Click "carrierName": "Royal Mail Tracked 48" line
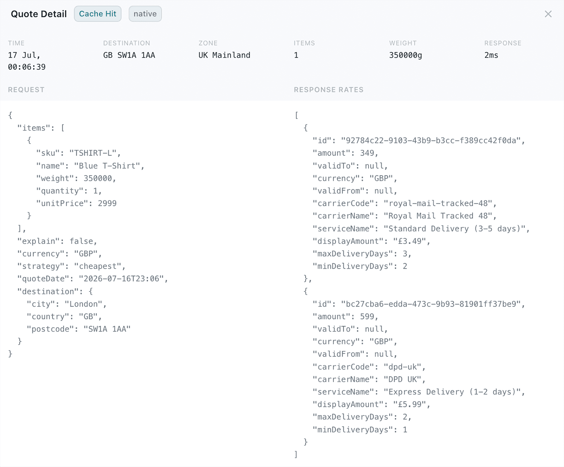This screenshot has width=564, height=467. (x=405, y=216)
